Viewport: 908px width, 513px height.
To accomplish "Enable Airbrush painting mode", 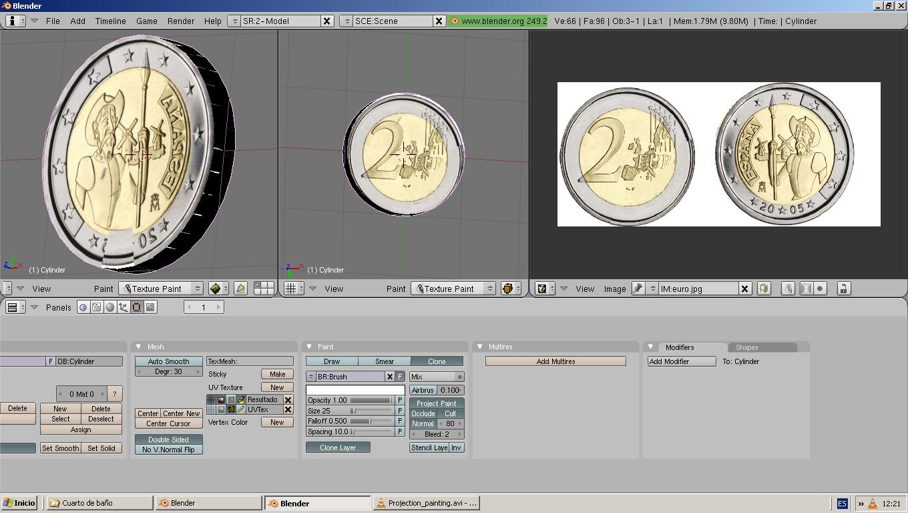I will [423, 390].
